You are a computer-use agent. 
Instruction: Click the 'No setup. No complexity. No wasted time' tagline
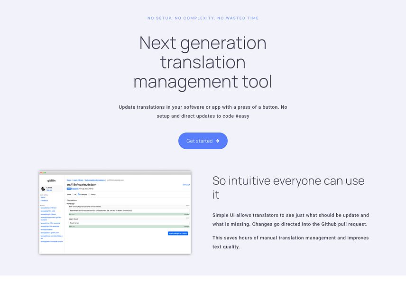pos(203,18)
